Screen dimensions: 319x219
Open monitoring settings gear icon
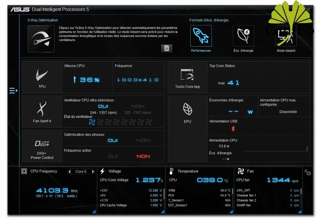[x=308, y=172]
